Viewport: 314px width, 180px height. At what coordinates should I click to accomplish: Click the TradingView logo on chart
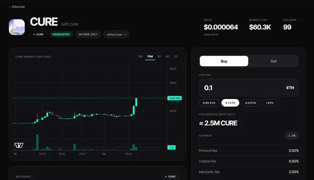19,145
